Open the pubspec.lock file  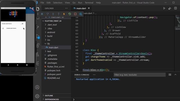56,70
